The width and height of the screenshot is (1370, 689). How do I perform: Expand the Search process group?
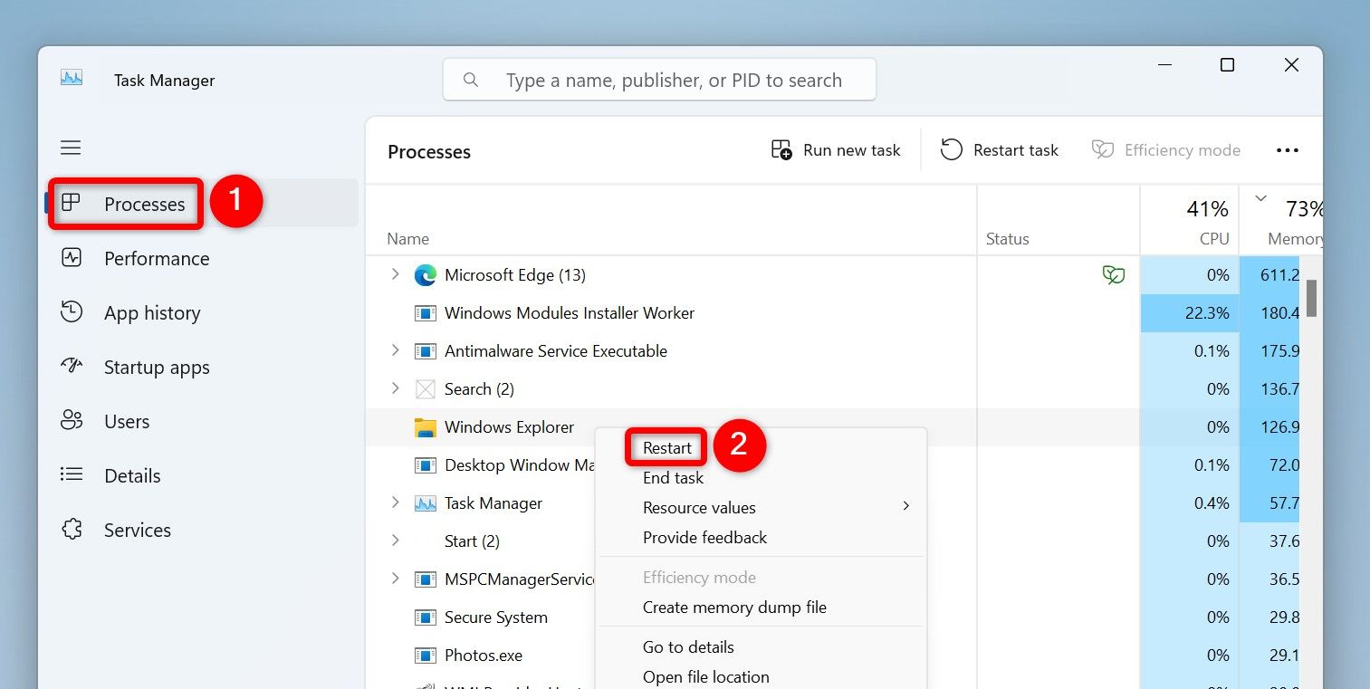click(x=395, y=388)
